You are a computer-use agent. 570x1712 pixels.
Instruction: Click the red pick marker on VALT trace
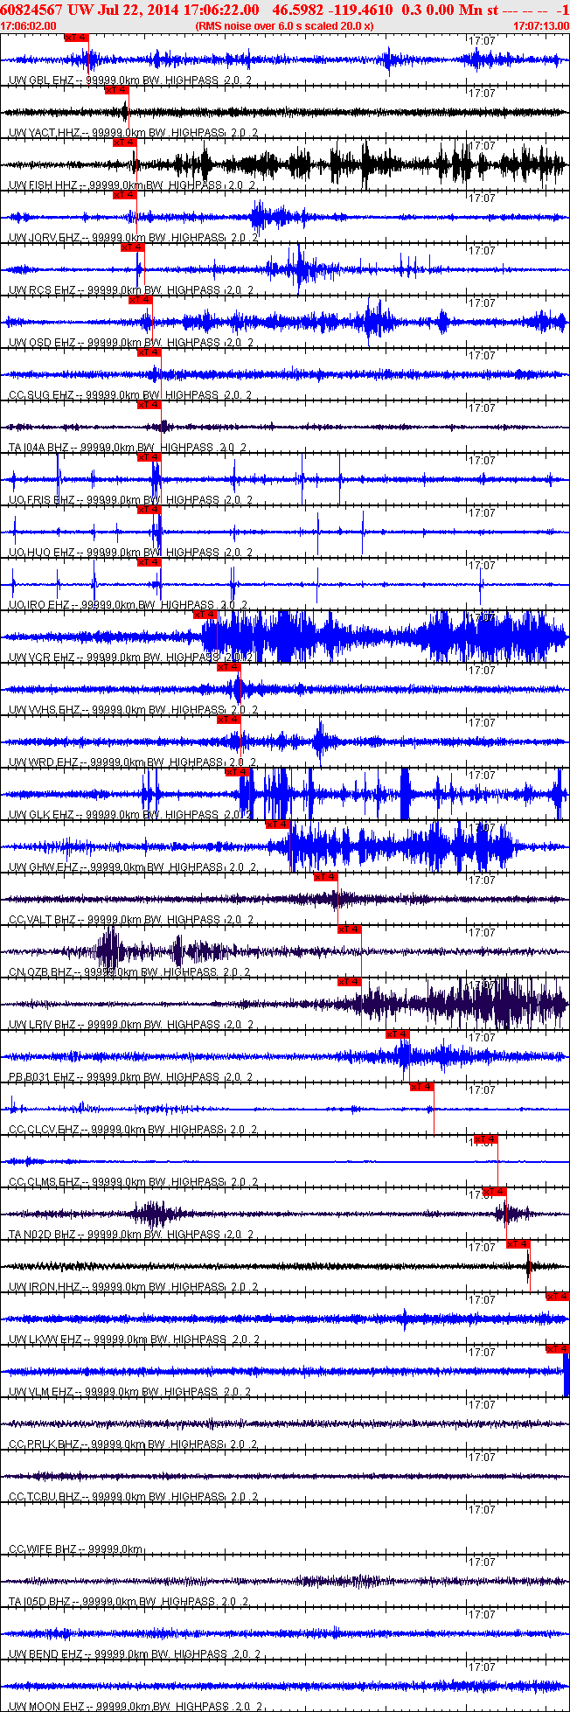point(325,877)
